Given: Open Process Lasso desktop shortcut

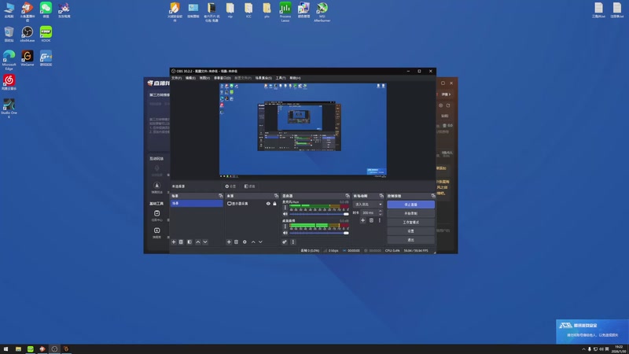Looking at the screenshot, I should pos(285,12).
